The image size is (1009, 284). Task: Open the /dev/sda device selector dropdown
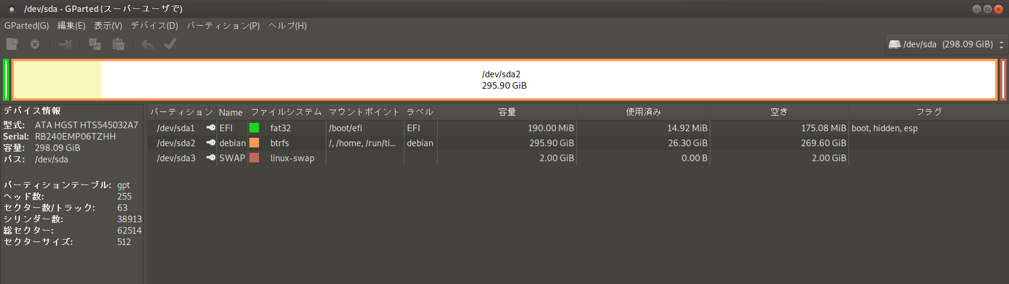(947, 44)
